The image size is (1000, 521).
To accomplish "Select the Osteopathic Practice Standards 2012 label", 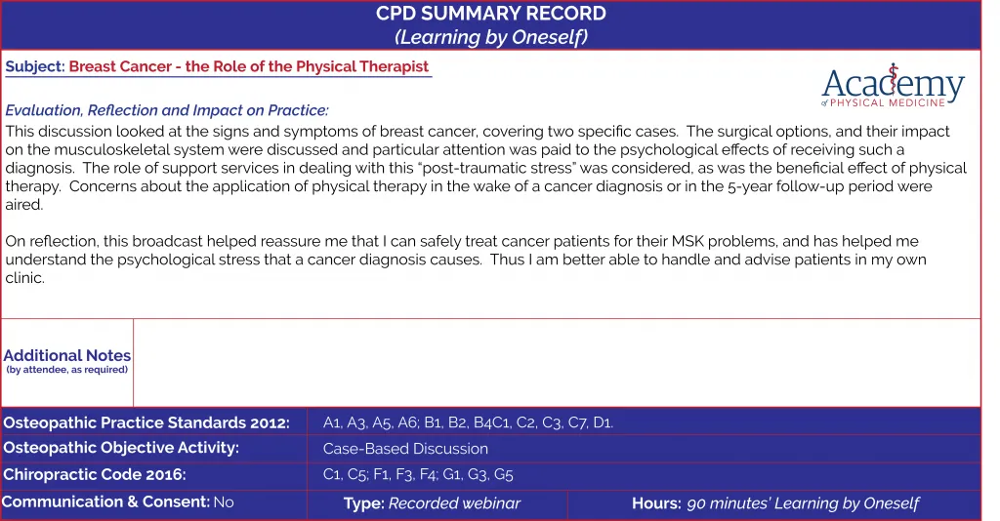I will [x=146, y=422].
